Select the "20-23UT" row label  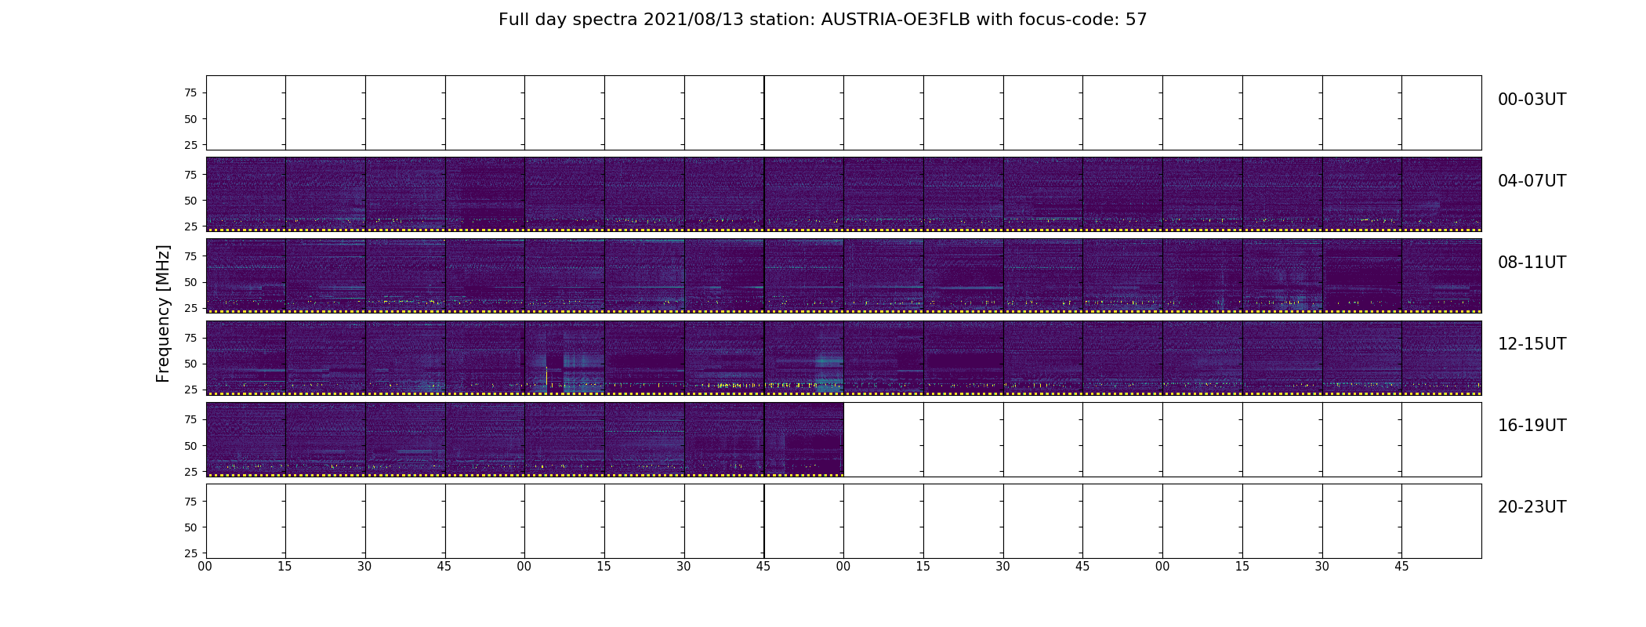coord(1532,507)
